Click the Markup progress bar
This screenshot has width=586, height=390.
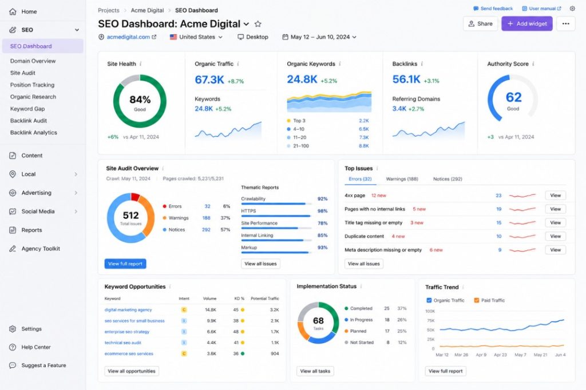coord(276,253)
